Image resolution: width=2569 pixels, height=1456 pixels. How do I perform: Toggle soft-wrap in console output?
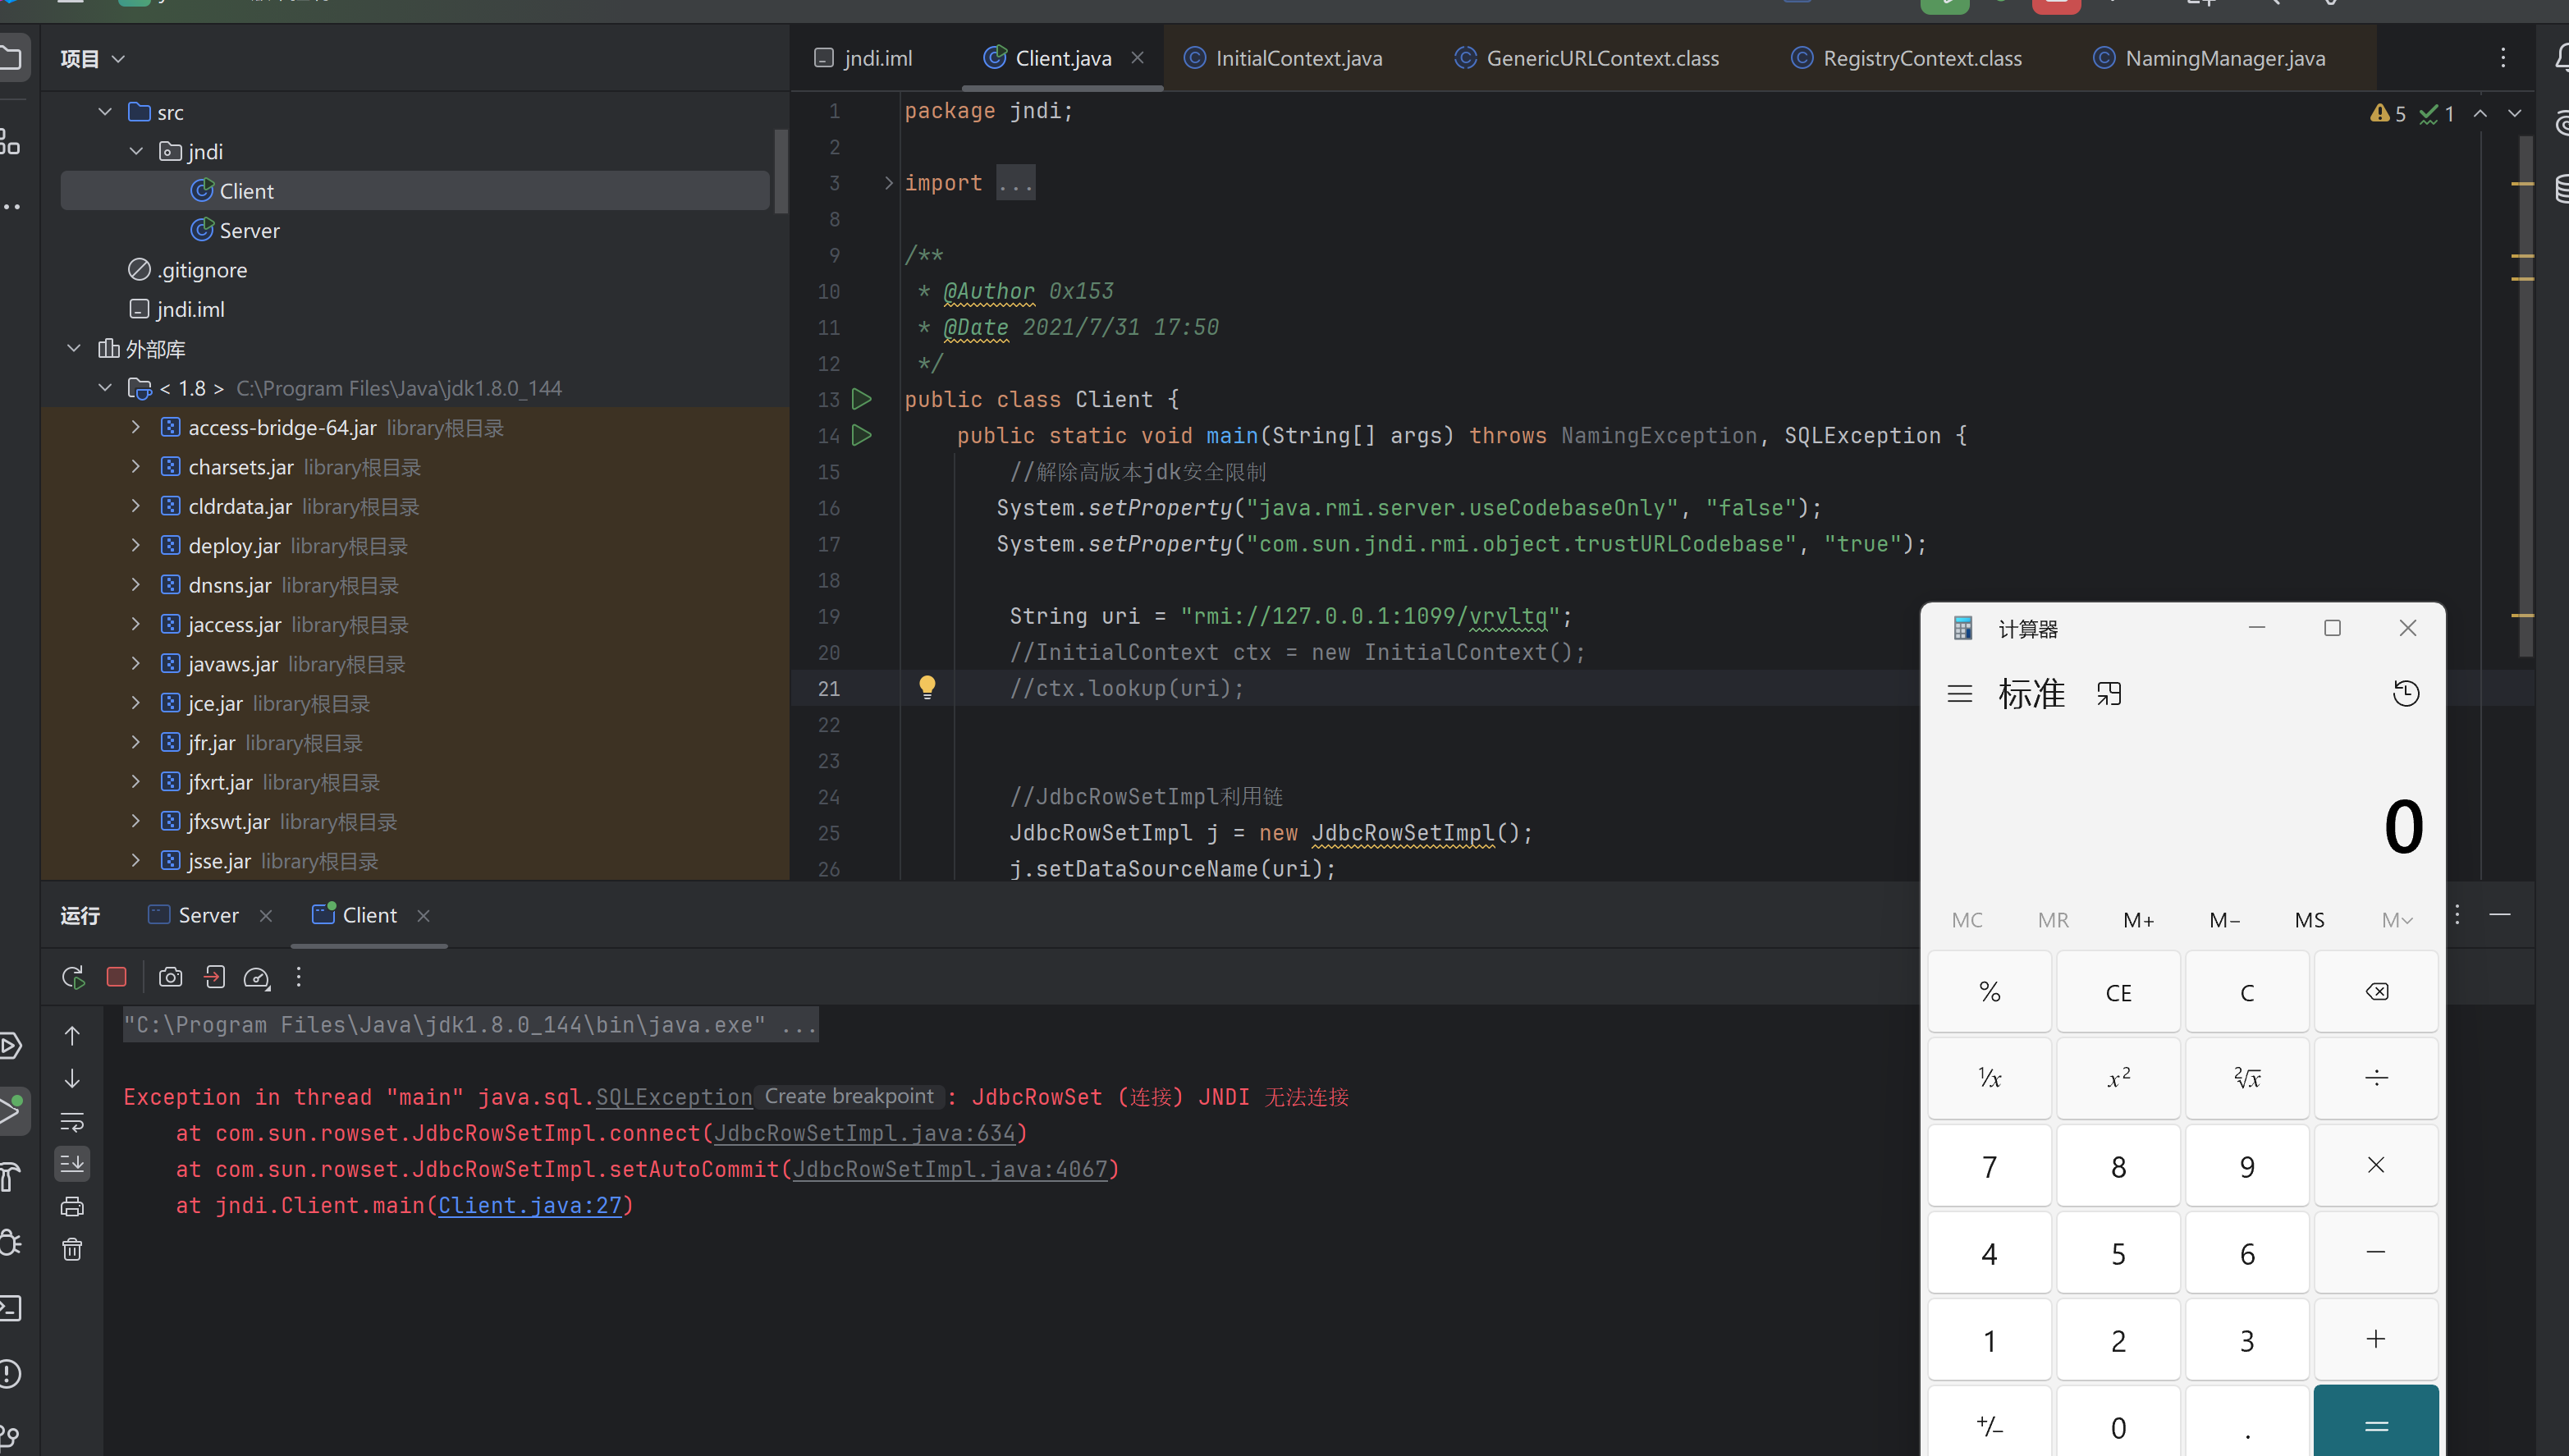click(72, 1121)
